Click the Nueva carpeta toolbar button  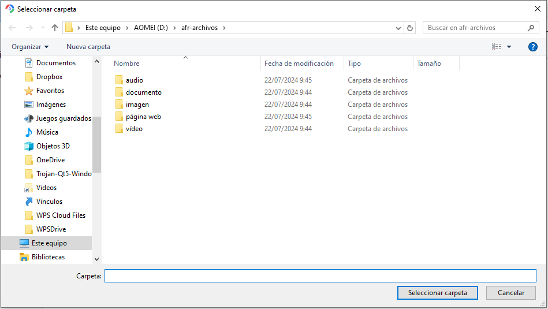[x=88, y=47]
